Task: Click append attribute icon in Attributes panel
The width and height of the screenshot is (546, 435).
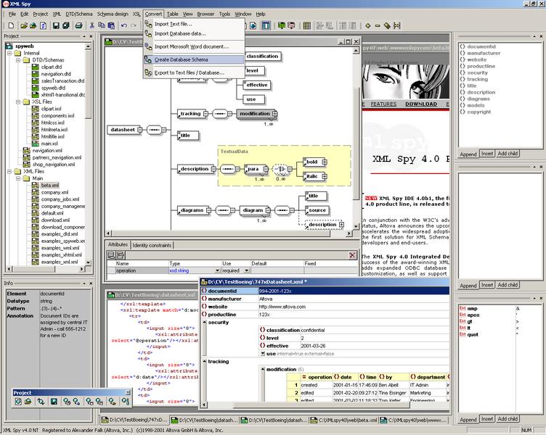Action: [x=111, y=255]
